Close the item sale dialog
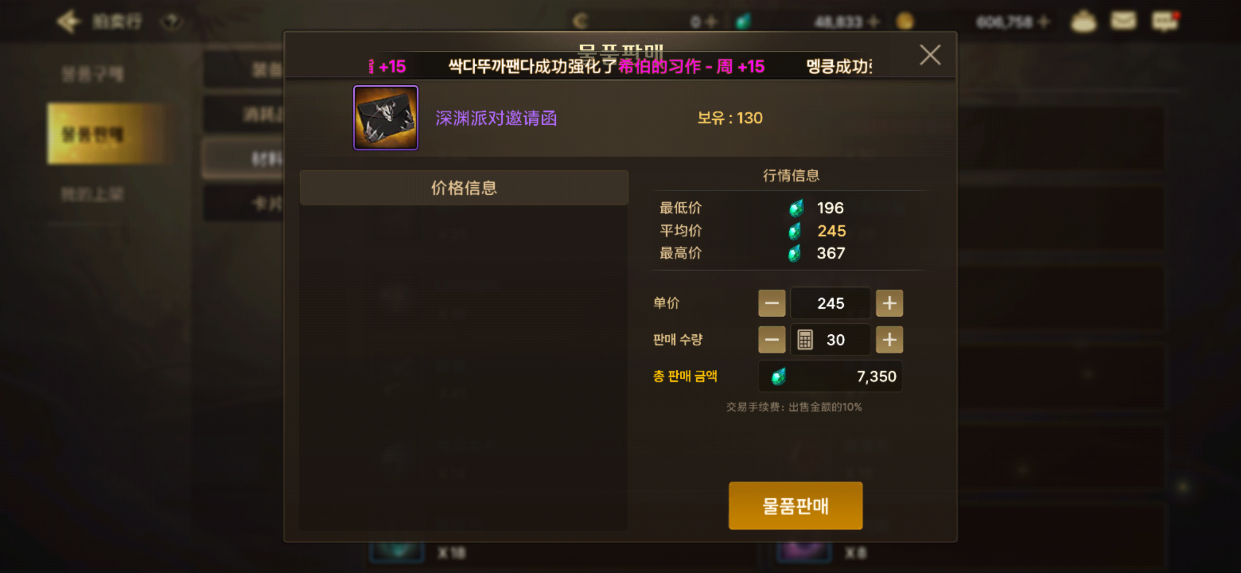 coord(930,55)
